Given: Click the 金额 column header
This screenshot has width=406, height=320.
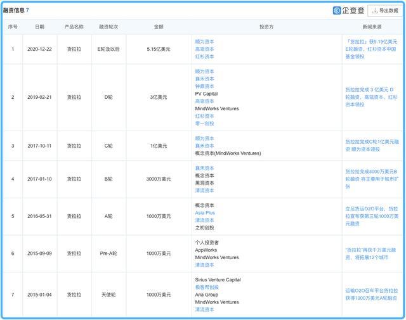Looking at the screenshot, I should [159, 27].
